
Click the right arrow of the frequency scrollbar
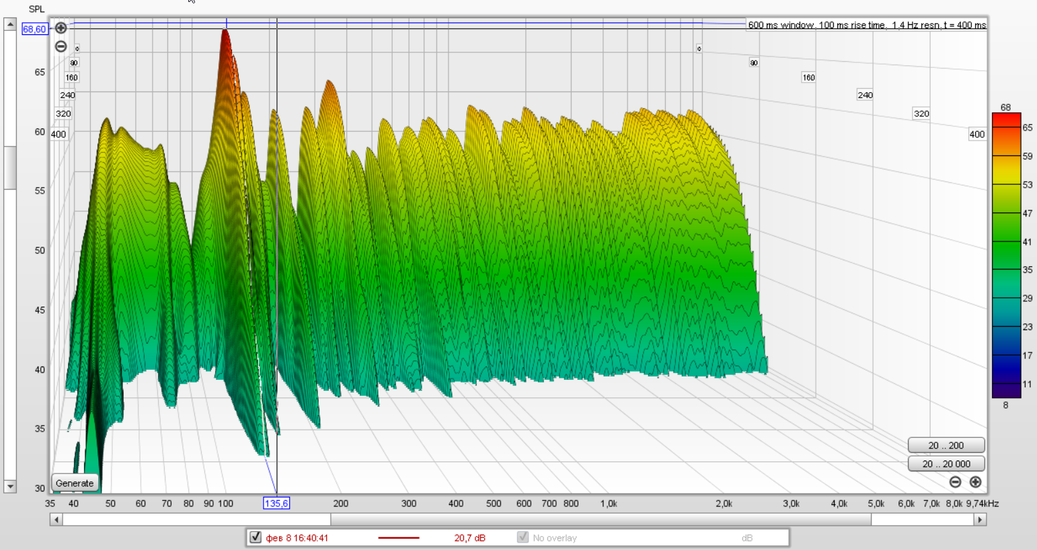coord(980,520)
